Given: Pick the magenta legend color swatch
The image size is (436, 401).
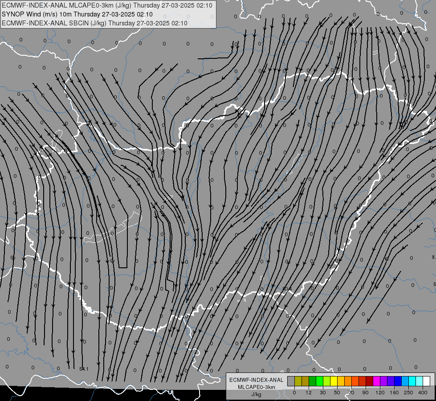Looking at the screenshot, I should coord(376,381).
